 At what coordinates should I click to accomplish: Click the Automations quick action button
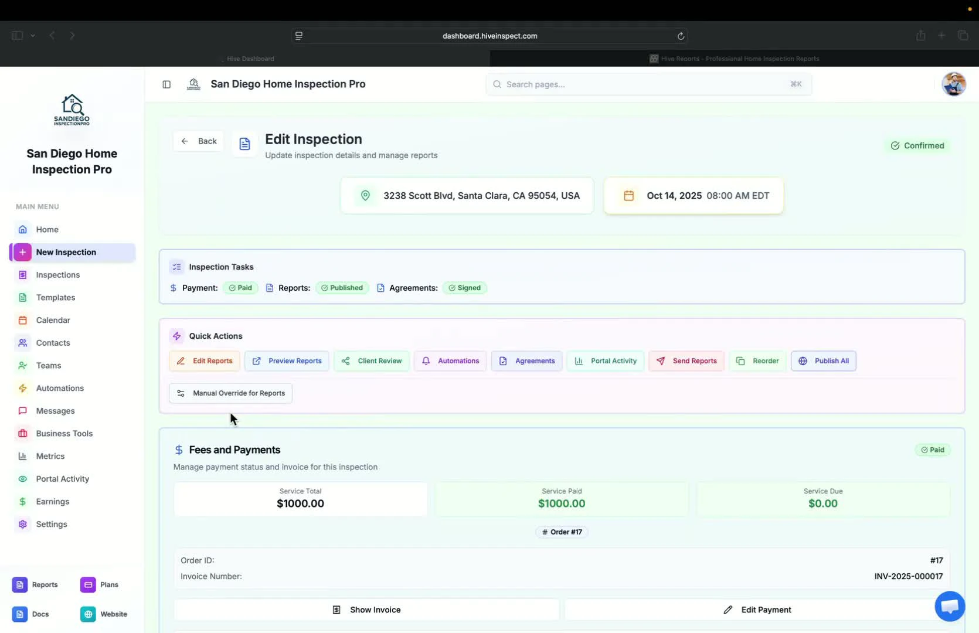coord(450,361)
